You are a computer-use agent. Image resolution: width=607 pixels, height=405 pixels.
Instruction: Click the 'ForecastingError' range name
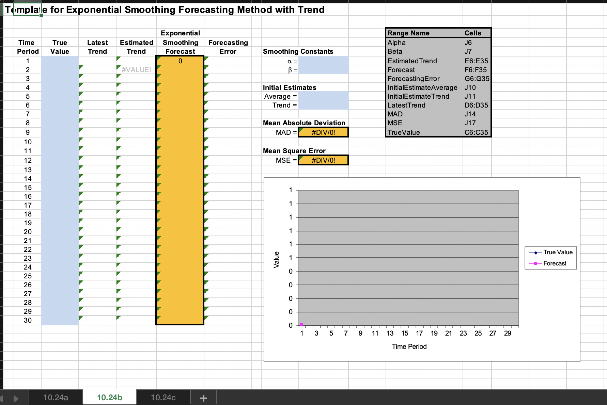(x=414, y=79)
